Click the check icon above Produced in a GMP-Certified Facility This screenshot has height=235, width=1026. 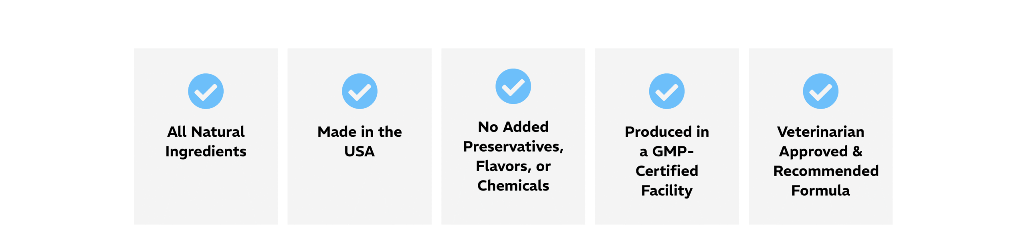[x=666, y=91]
